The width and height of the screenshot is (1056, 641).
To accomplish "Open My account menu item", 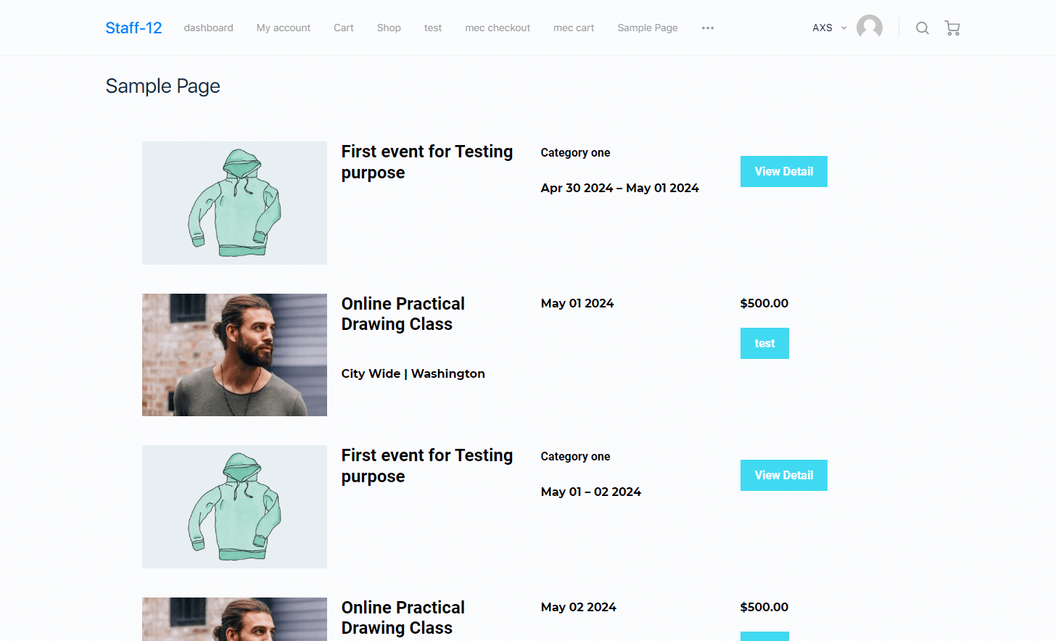I will tap(283, 28).
